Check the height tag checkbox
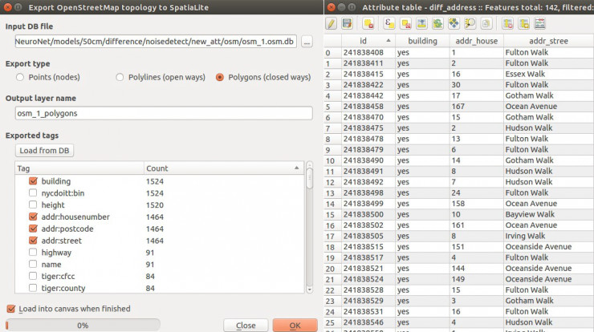 pyautogui.click(x=33, y=204)
